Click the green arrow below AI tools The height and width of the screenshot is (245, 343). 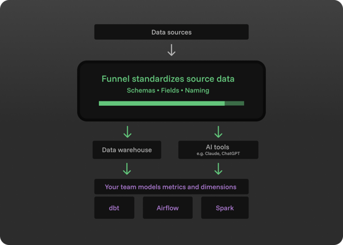point(218,169)
